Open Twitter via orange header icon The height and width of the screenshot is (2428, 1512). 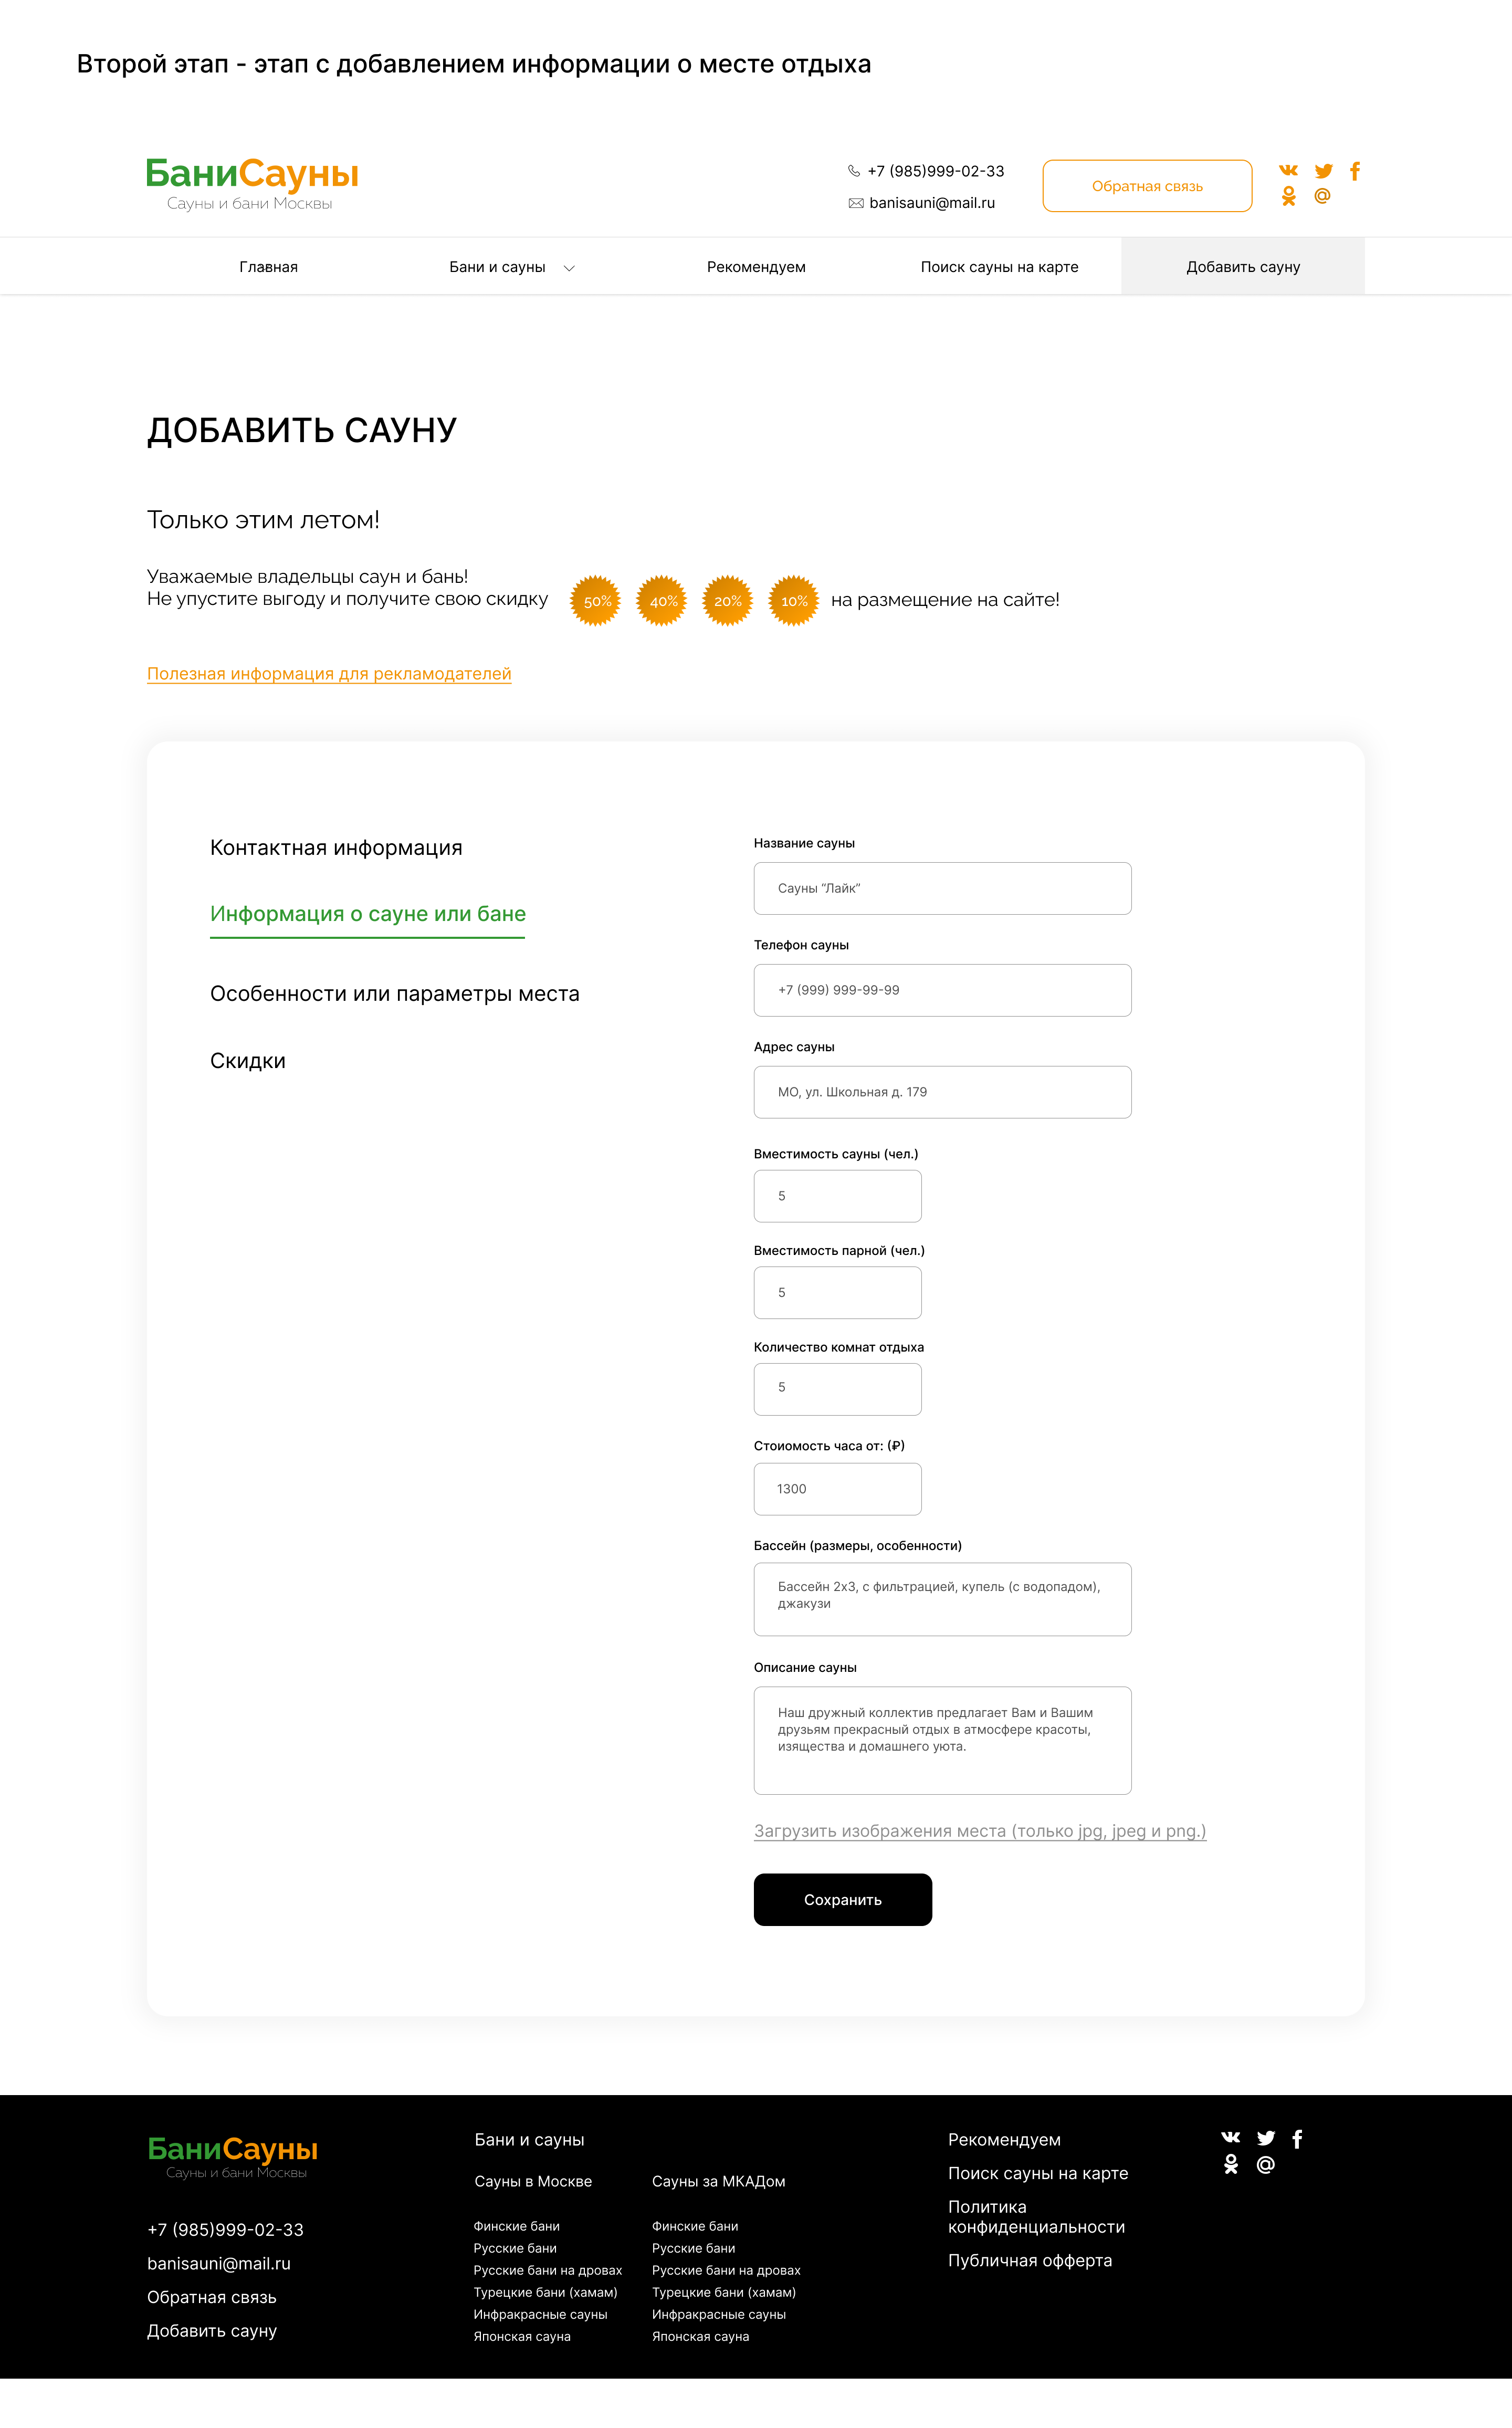1323,171
